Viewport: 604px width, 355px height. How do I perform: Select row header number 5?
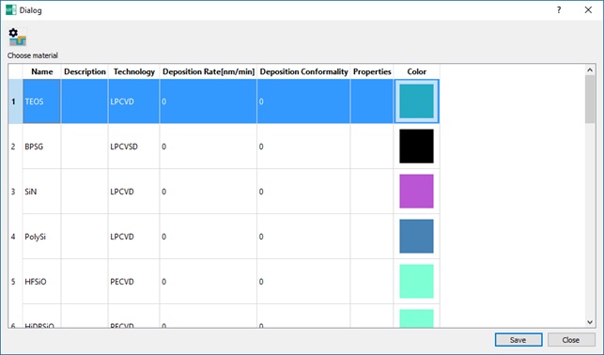point(15,282)
